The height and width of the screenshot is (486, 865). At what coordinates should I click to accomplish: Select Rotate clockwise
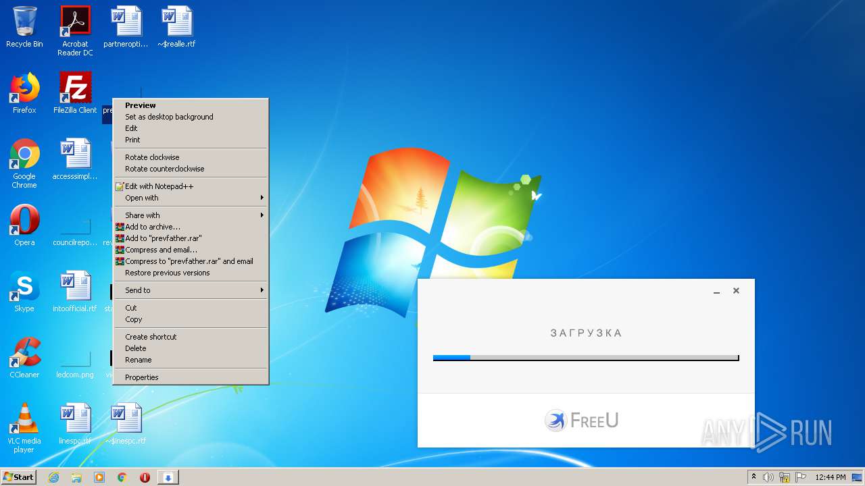tap(191, 157)
